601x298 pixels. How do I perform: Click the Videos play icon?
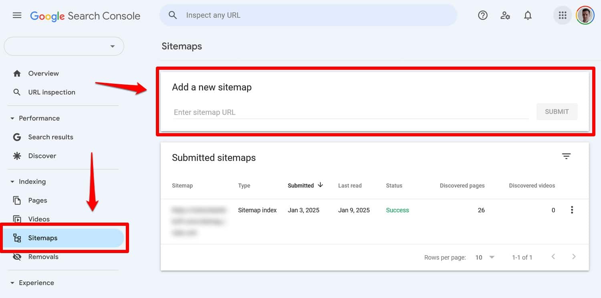[17, 219]
